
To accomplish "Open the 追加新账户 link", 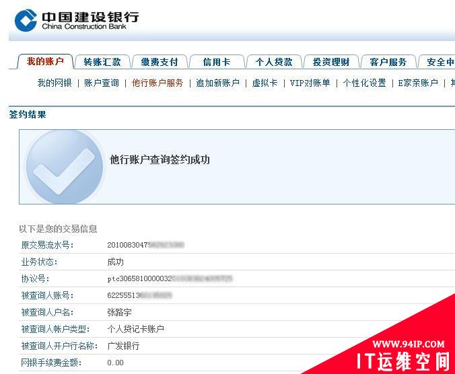I will click(217, 83).
